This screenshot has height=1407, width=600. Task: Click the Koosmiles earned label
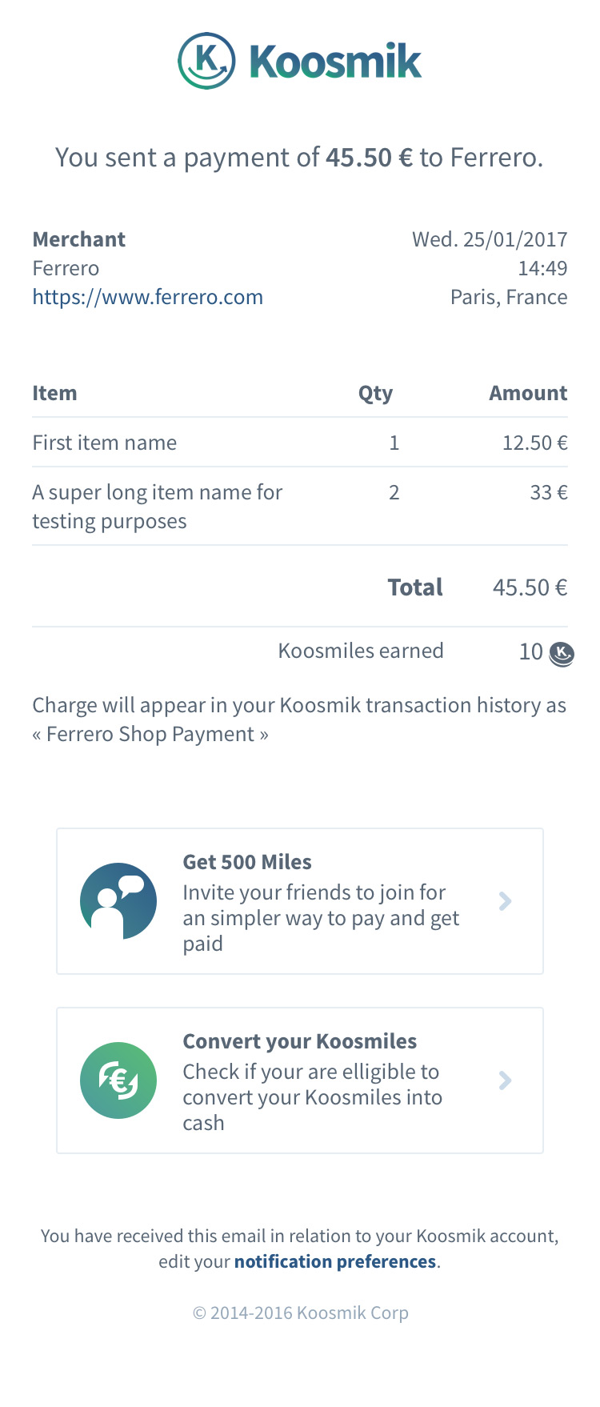click(360, 651)
